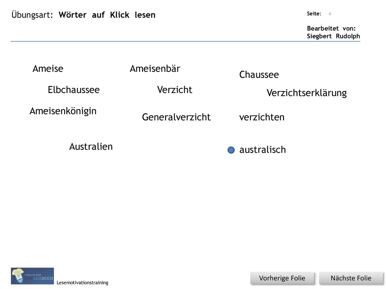
Task: Select the word Chaussee
Action: coord(259,75)
